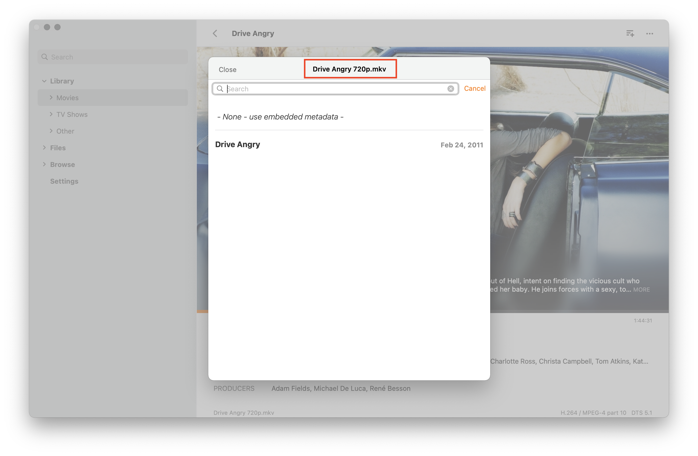
Task: Expand the TV Shows tree item
Action: pyautogui.click(x=51, y=114)
